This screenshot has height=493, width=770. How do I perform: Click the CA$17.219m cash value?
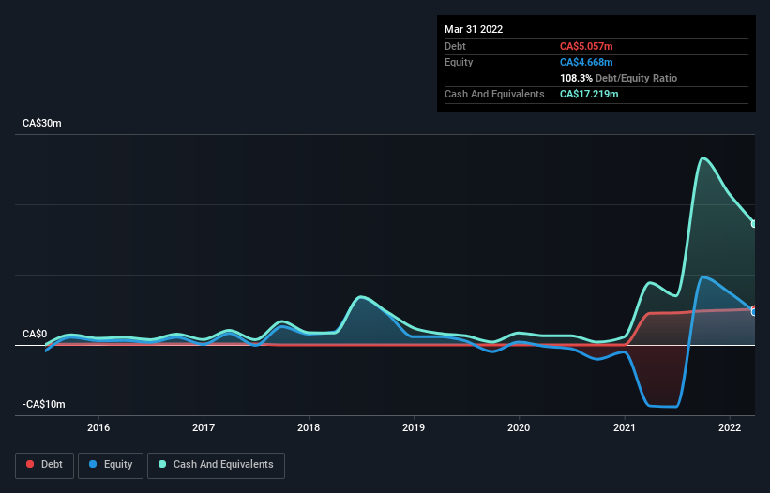pyautogui.click(x=589, y=94)
